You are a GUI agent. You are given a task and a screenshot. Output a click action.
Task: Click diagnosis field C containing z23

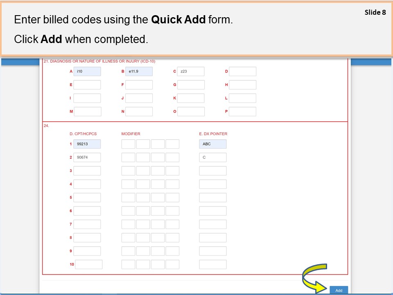pos(191,72)
